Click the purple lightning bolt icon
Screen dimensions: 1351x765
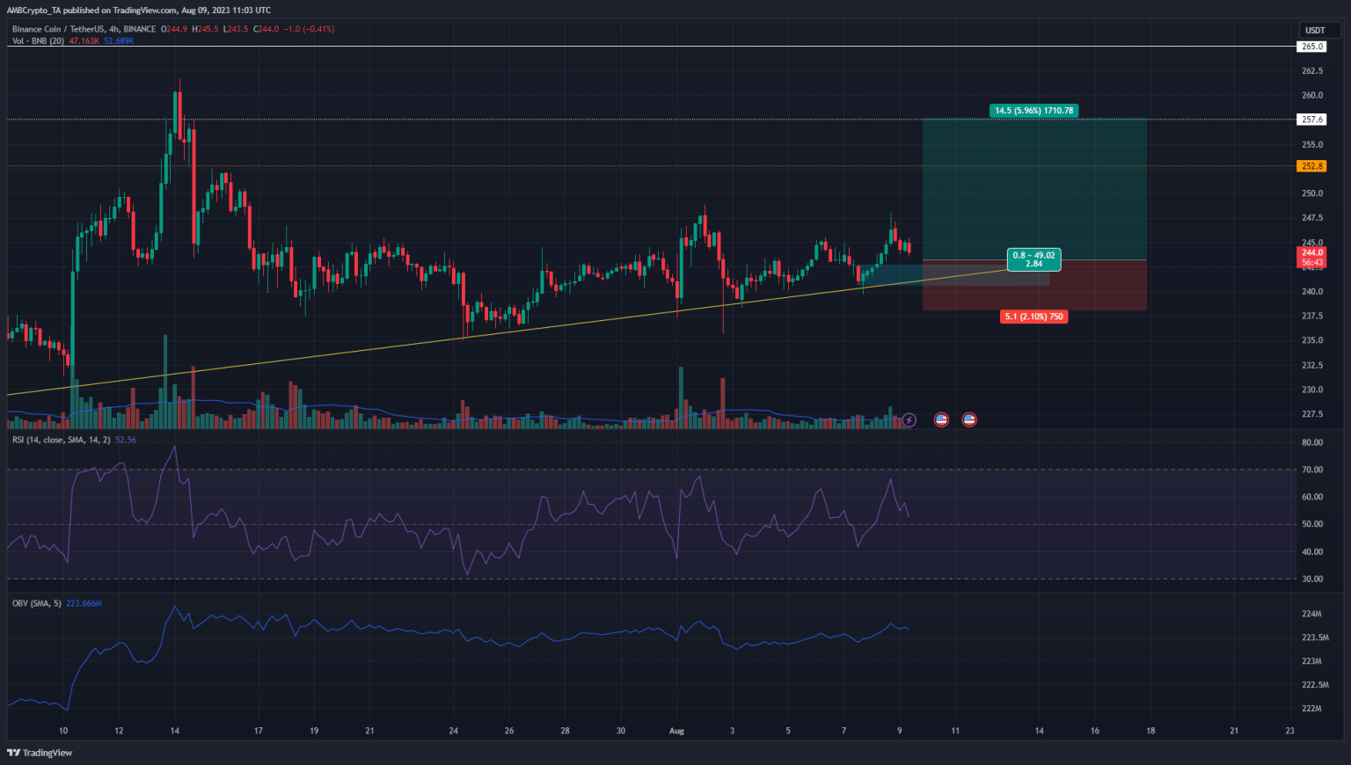click(909, 420)
